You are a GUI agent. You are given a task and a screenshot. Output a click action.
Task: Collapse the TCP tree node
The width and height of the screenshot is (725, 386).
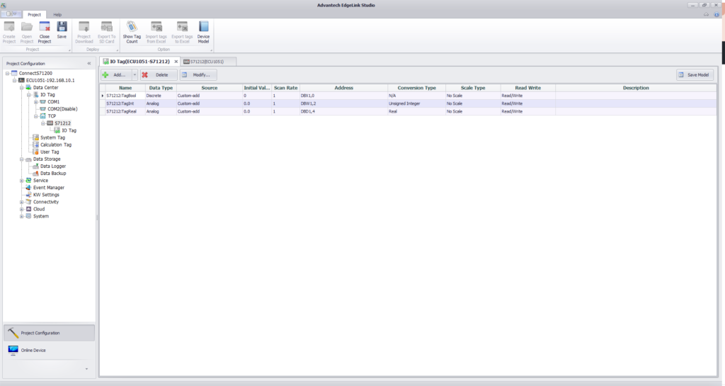35,116
